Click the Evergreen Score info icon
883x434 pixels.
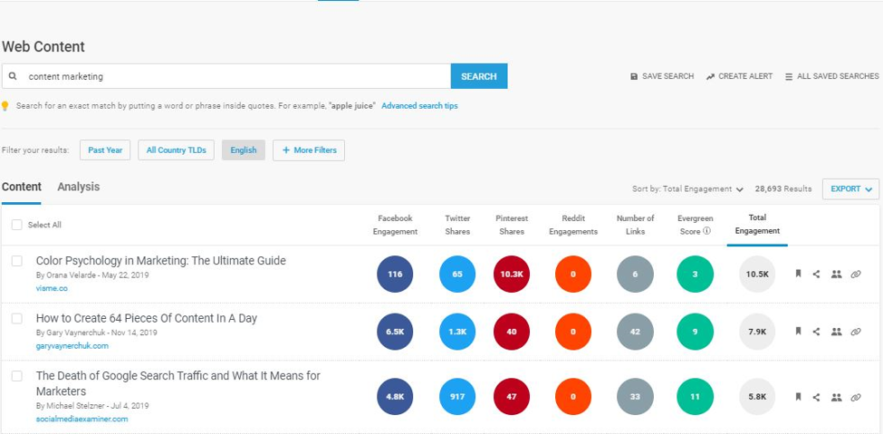706,231
